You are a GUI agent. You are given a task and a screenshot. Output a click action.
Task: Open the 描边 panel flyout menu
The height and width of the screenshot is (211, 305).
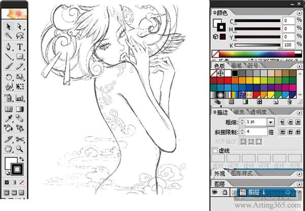tap(299, 113)
